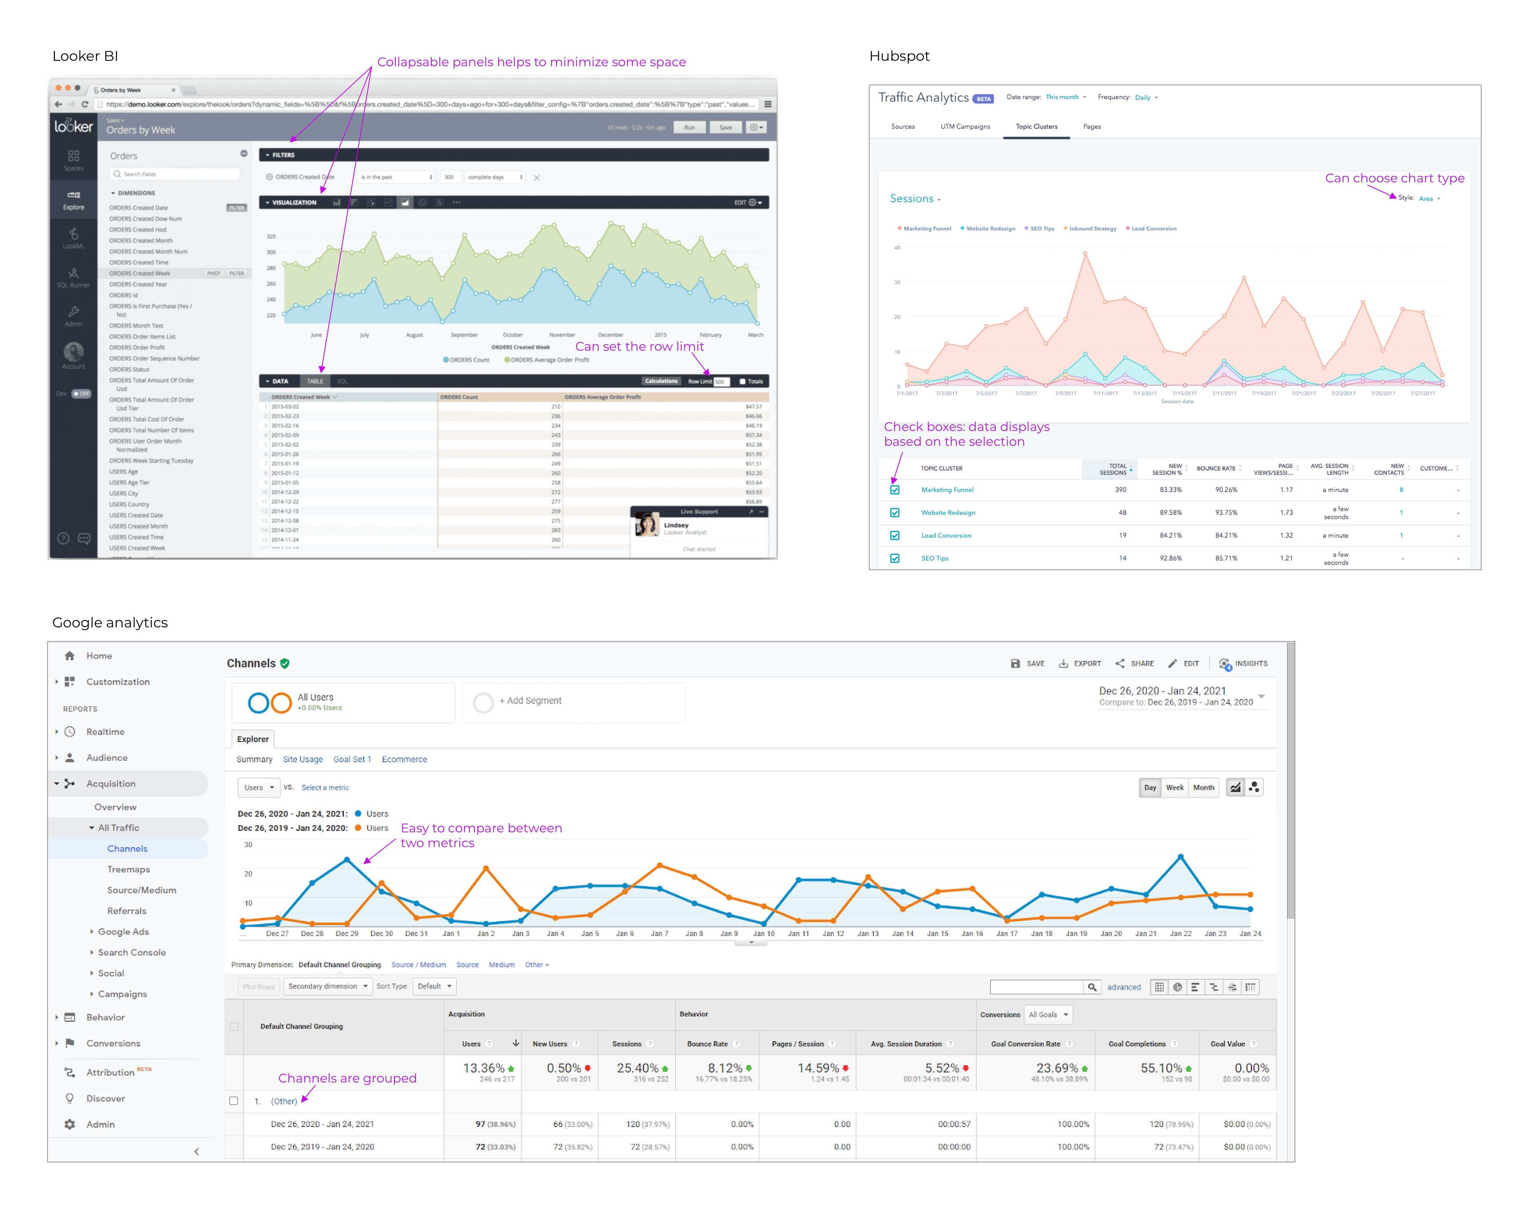Image resolution: width=1535 pixels, height=1208 pixels.
Task: Select the motion chart bubbles icon
Action: (1254, 787)
